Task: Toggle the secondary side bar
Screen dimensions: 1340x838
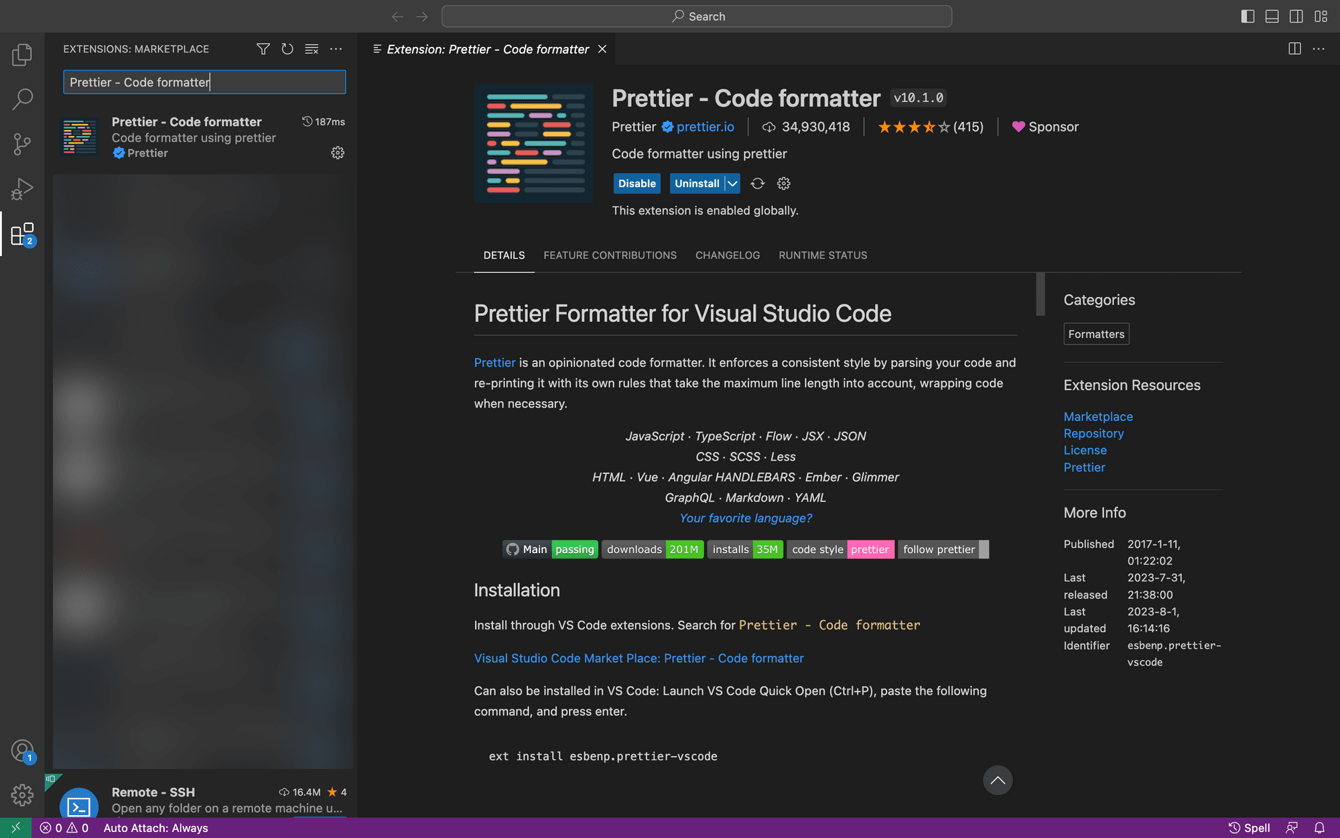Action: pos(1296,16)
